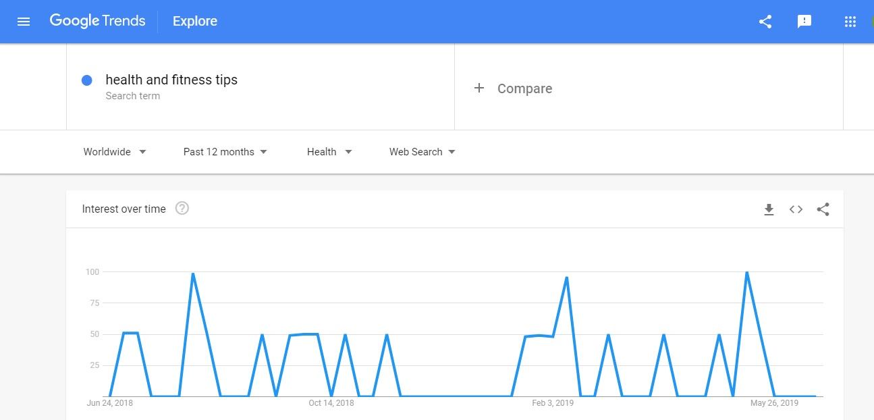Open the hamburger main menu
Image resolution: width=874 pixels, height=420 pixels.
click(x=24, y=22)
